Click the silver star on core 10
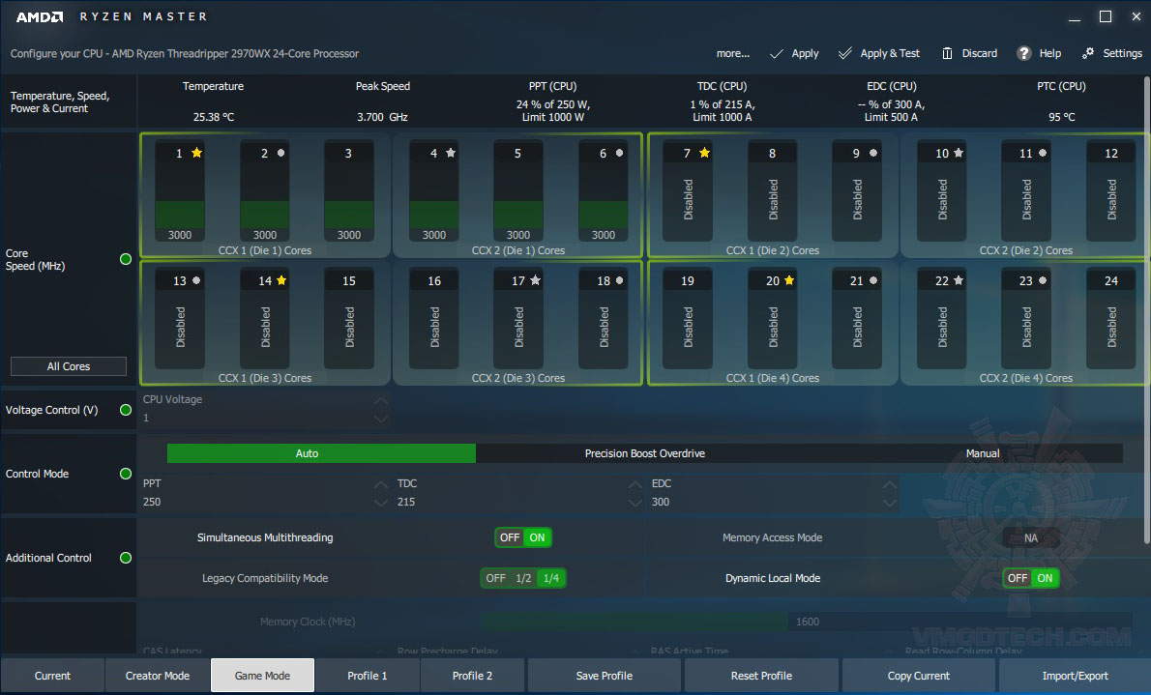This screenshot has width=1151, height=695. coord(959,153)
